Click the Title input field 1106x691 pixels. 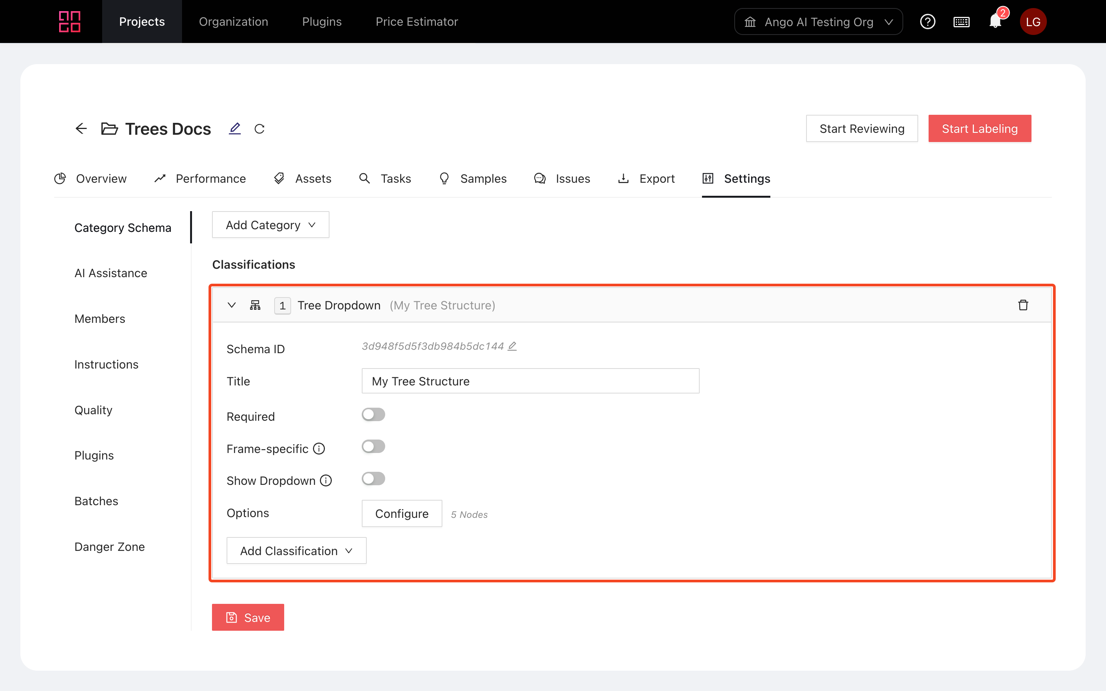click(530, 381)
